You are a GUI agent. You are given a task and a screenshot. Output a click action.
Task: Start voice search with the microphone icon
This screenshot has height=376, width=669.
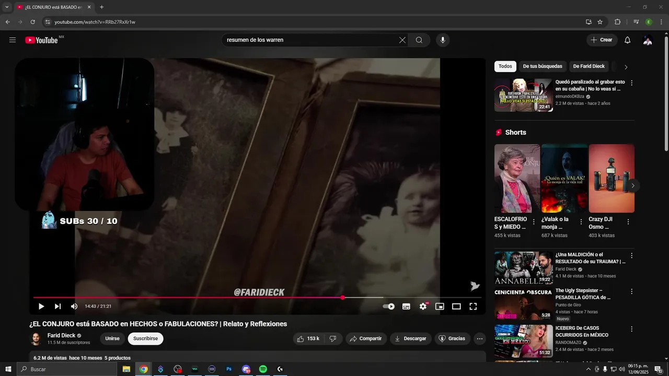[x=443, y=40]
